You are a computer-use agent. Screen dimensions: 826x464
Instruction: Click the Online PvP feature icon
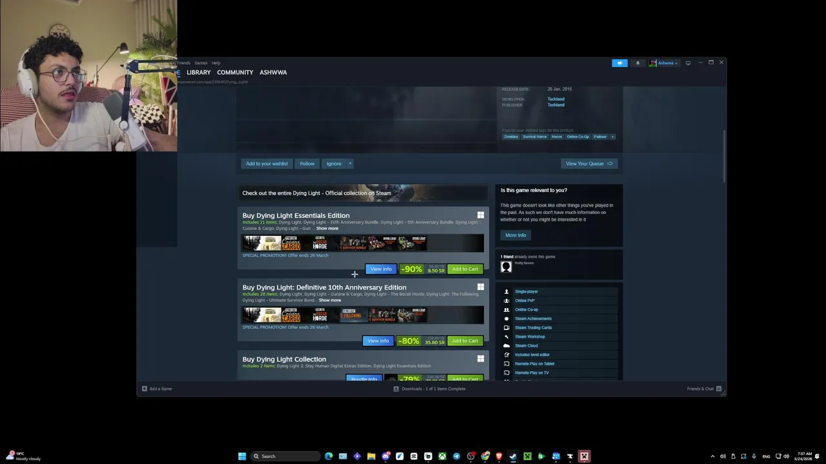[506, 300]
